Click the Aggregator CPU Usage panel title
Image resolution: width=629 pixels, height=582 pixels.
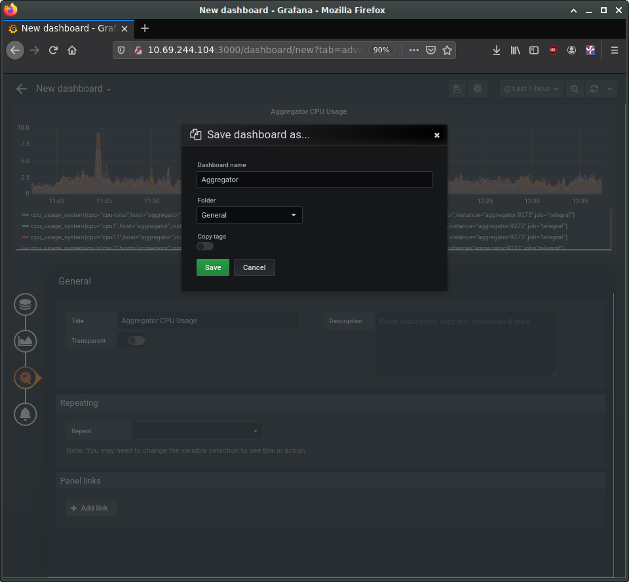pos(309,111)
